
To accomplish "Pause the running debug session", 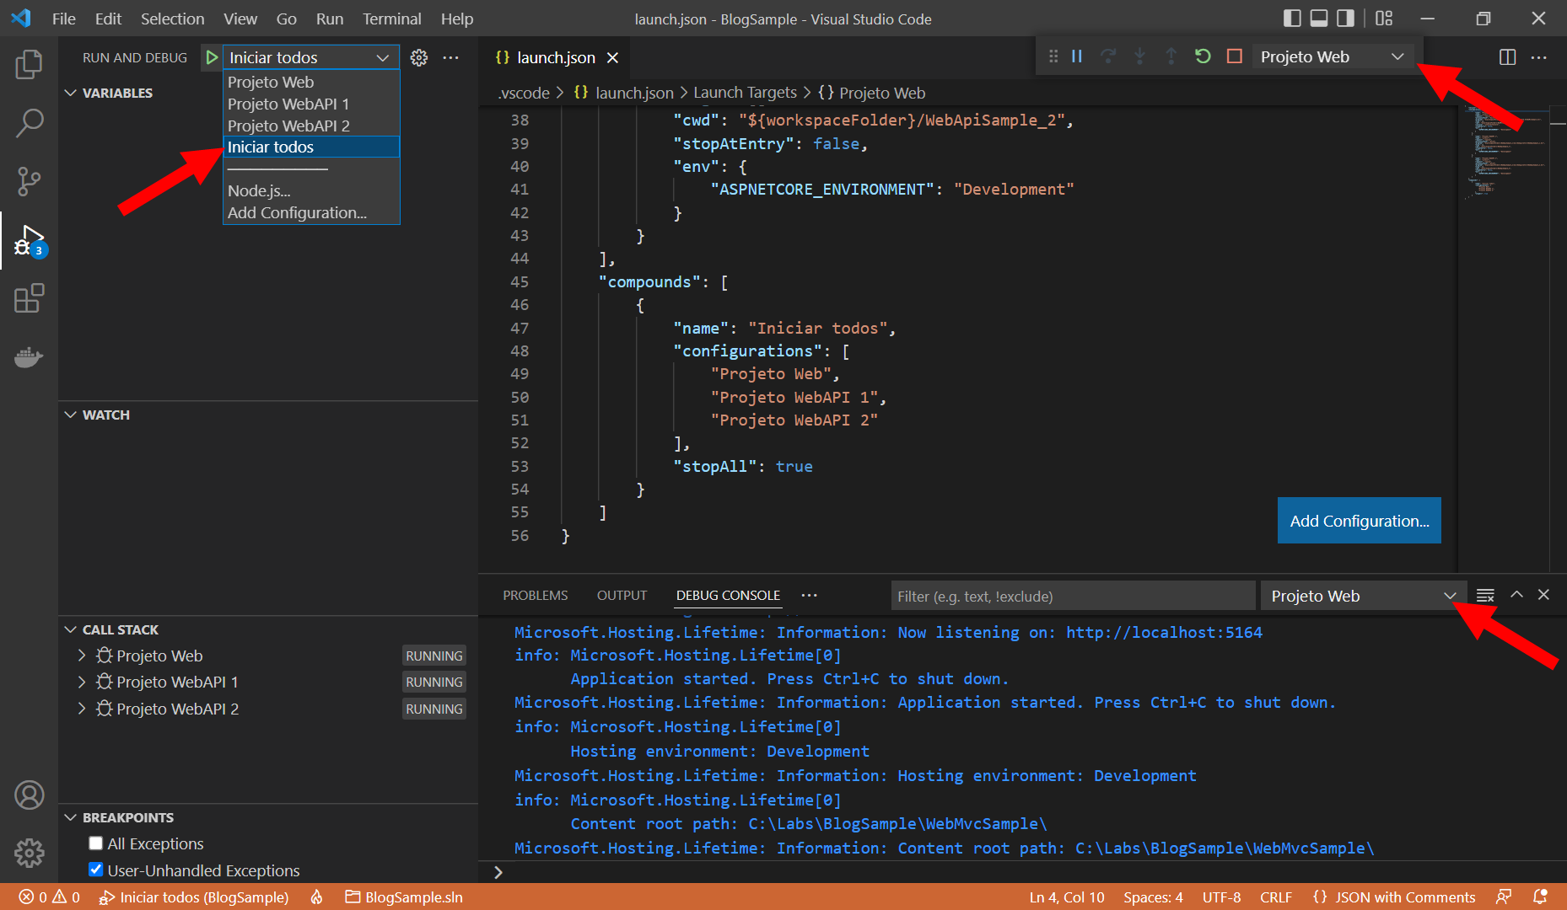I will click(1077, 56).
